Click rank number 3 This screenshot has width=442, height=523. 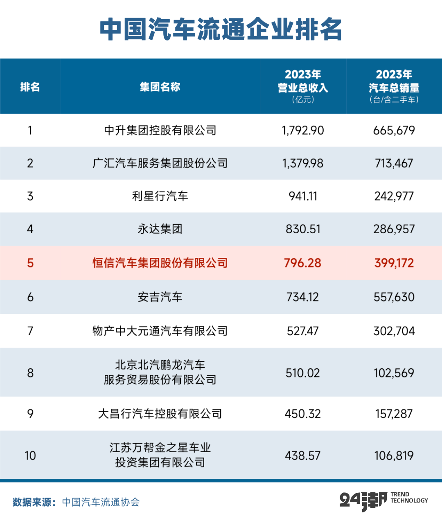point(30,196)
